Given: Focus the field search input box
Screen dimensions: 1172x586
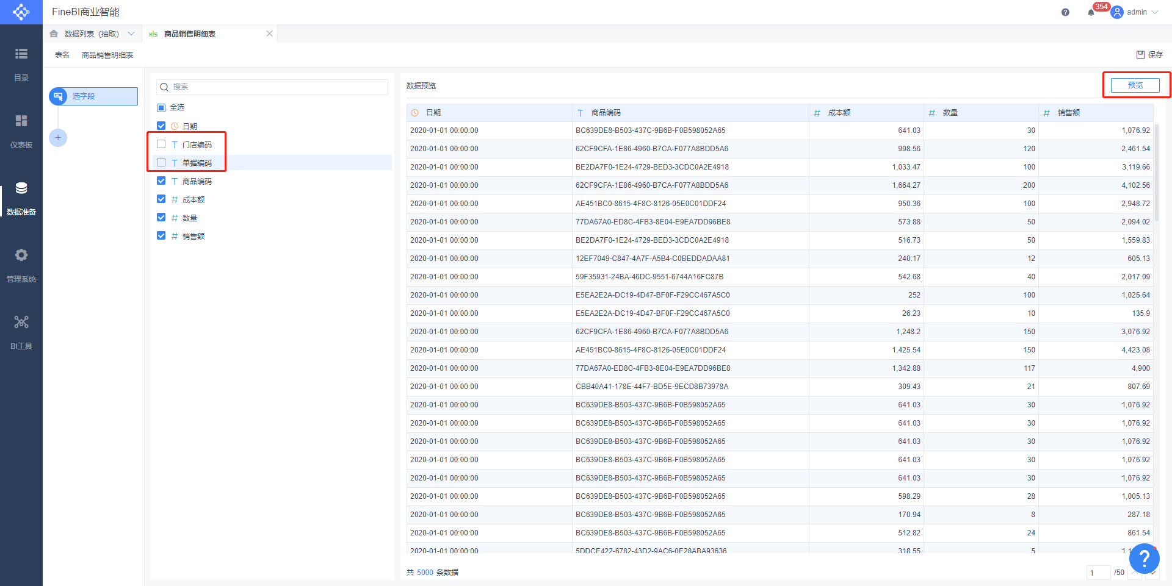Looking at the screenshot, I should [x=272, y=87].
